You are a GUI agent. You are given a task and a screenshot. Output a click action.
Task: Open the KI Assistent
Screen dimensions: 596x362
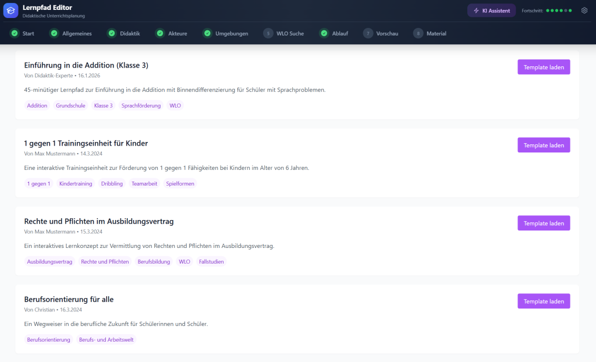coord(491,10)
